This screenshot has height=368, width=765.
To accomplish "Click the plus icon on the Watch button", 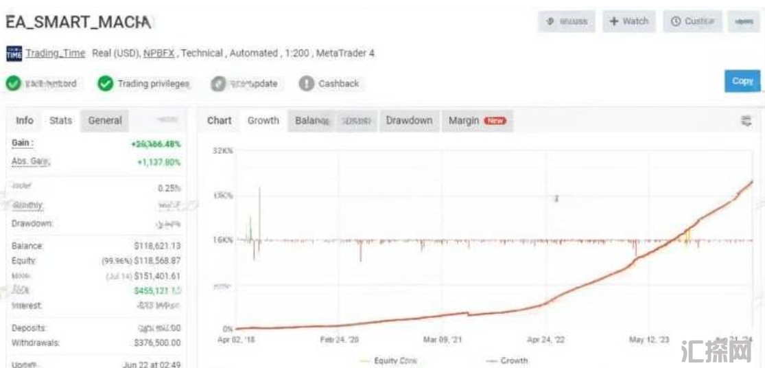I will (x=614, y=21).
